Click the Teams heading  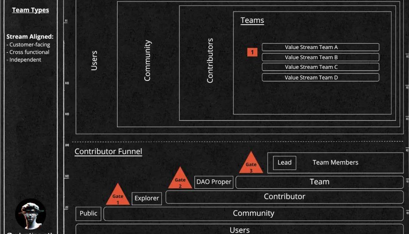coord(252,20)
